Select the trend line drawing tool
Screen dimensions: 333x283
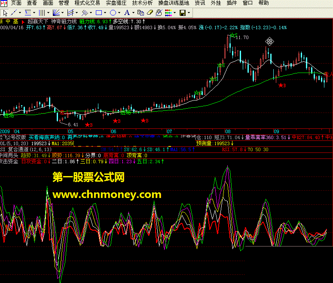pos(14,13)
